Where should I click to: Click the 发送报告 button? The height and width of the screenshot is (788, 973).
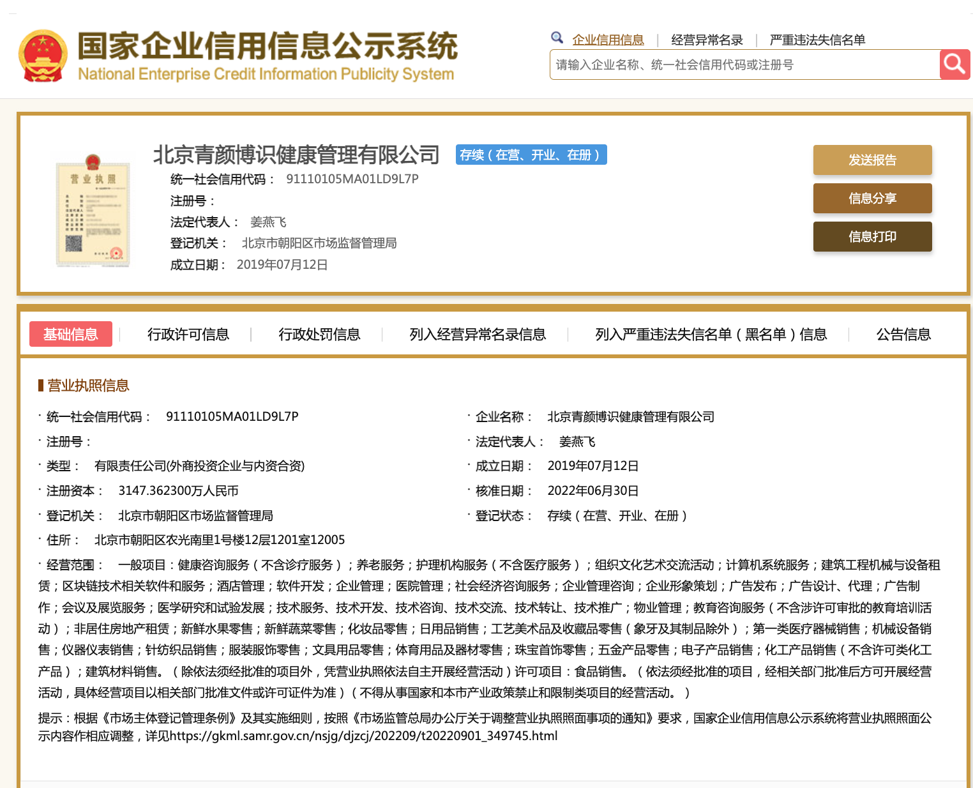pyautogui.click(x=872, y=160)
